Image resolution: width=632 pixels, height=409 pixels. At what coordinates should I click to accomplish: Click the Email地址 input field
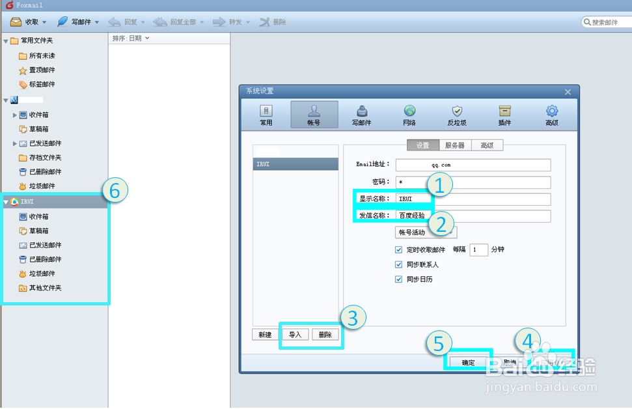(x=473, y=165)
